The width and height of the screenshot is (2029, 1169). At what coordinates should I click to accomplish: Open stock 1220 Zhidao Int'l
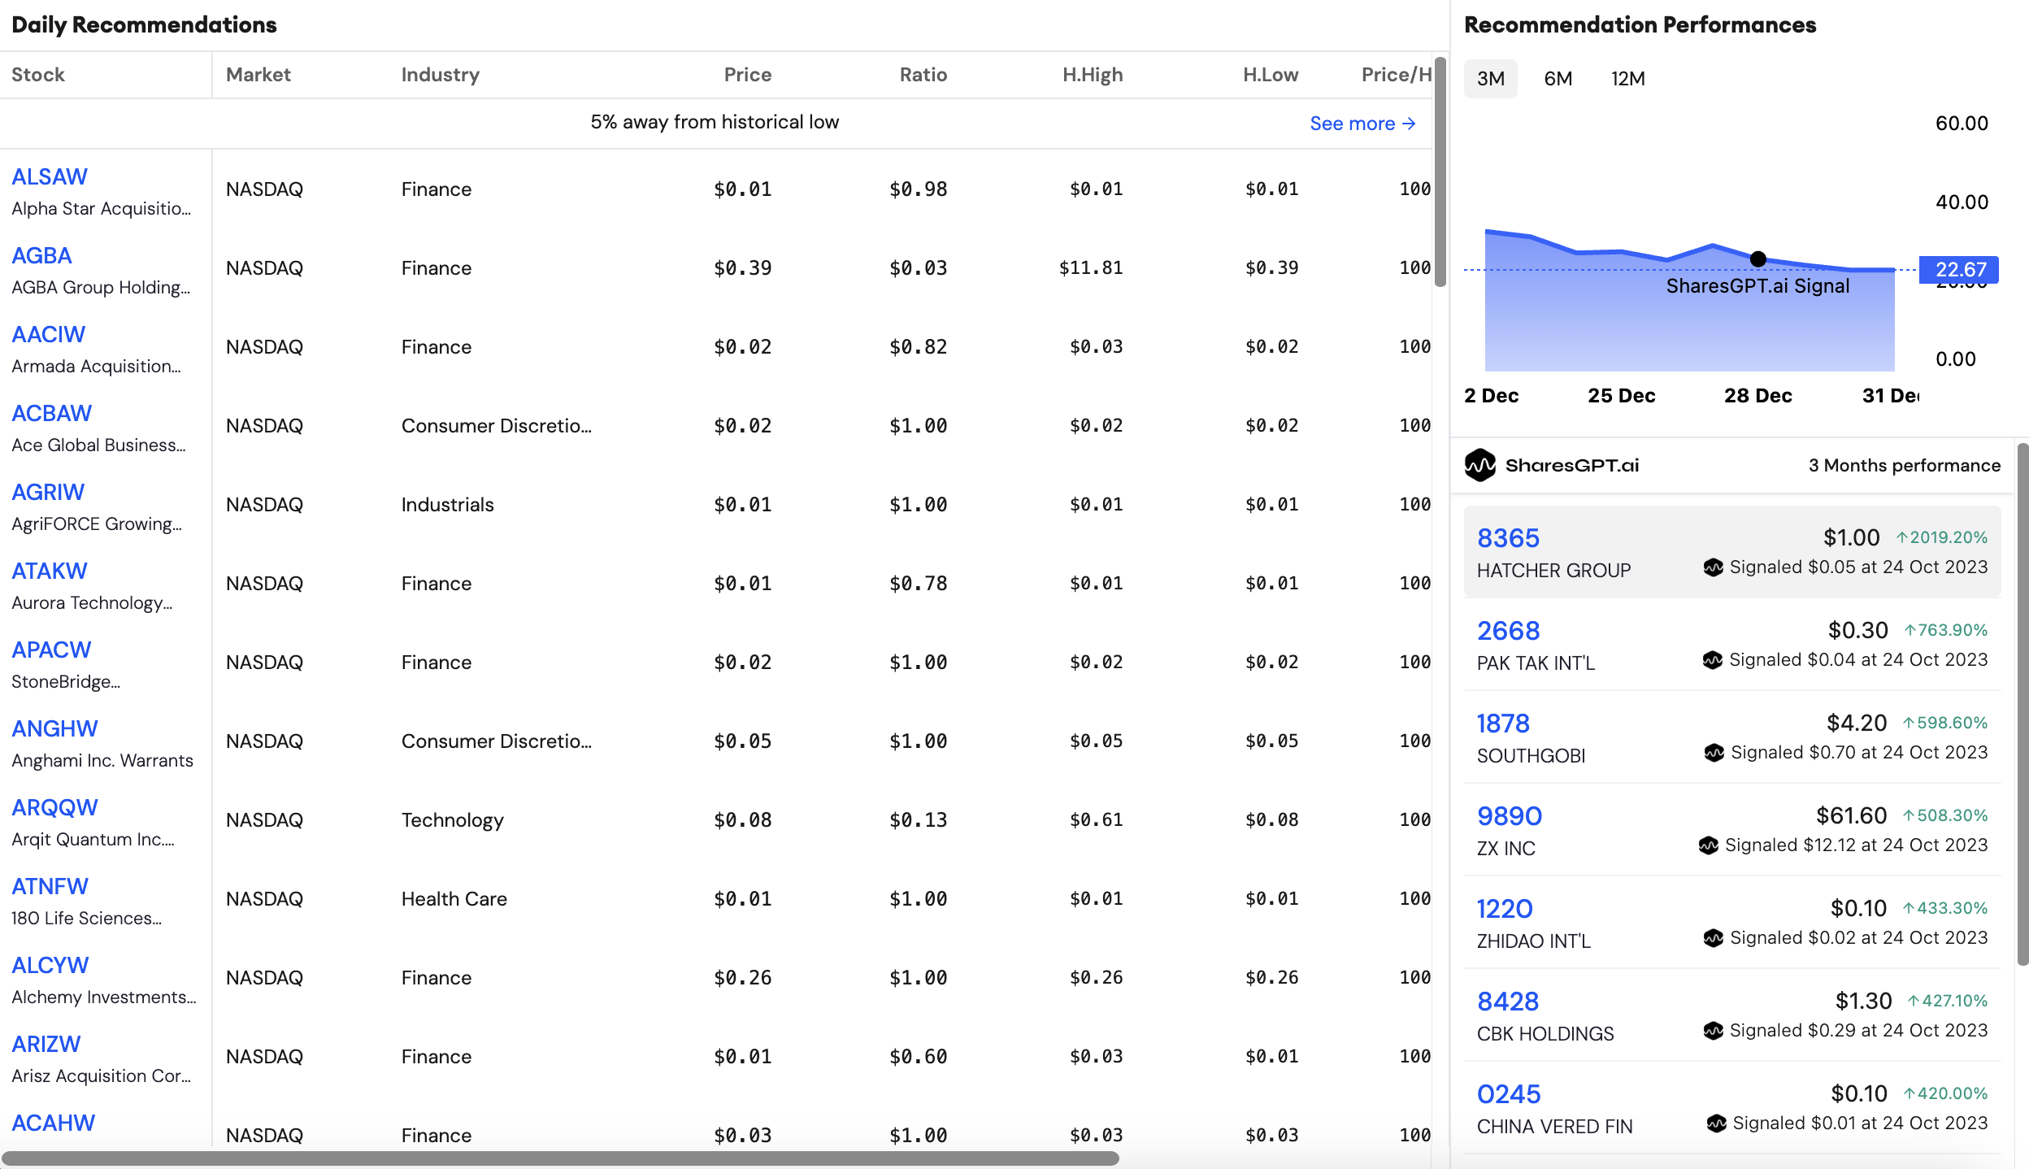(1505, 909)
